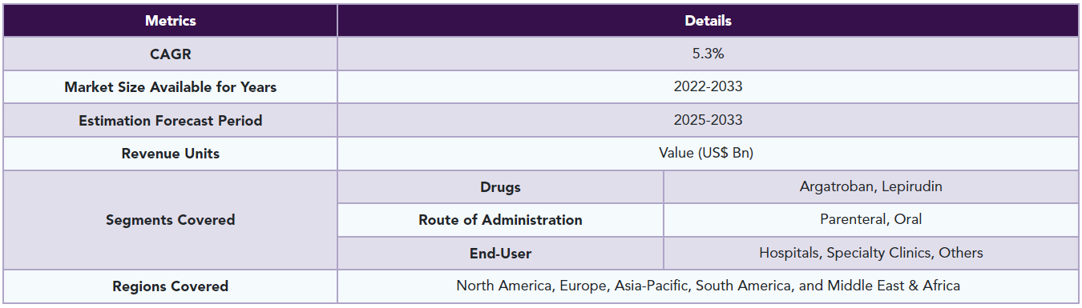Click the Metrics column header
This screenshot has height=308, width=1082.
[170, 21]
